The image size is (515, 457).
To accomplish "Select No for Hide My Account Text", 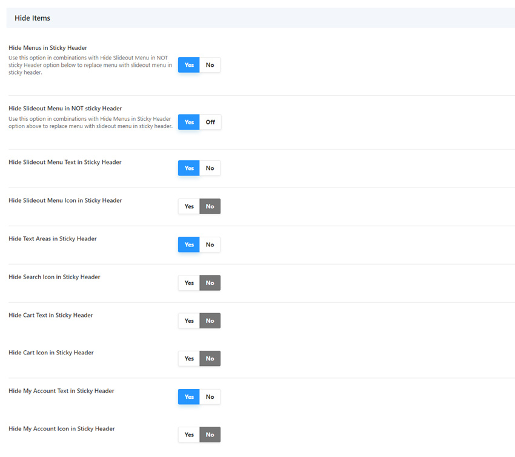I will click(210, 397).
